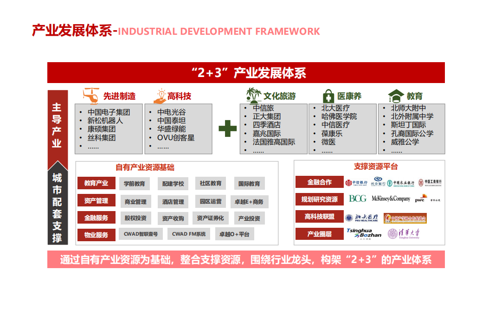The height and width of the screenshot is (334, 482).
Task: Select the 产业圈层 red label
Action: 319,234
